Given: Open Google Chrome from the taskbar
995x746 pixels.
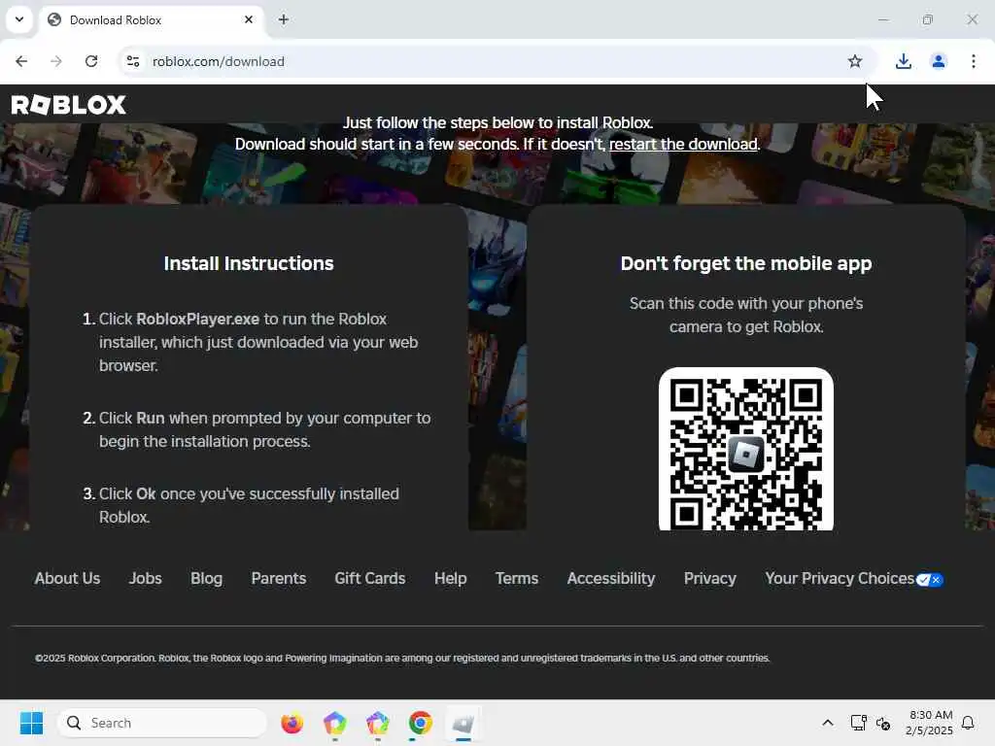Looking at the screenshot, I should tap(420, 723).
